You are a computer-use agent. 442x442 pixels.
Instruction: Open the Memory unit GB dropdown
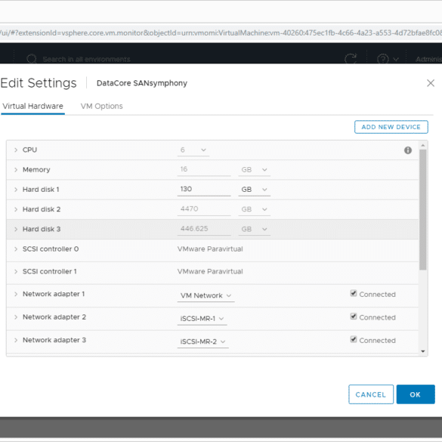pyautogui.click(x=255, y=170)
